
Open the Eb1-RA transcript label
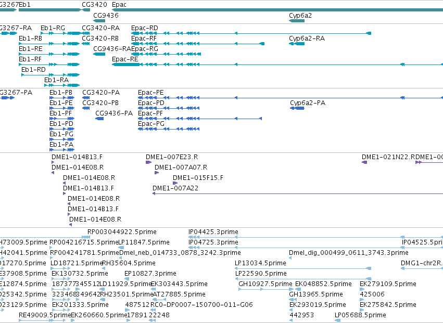pyautogui.click(x=57, y=80)
